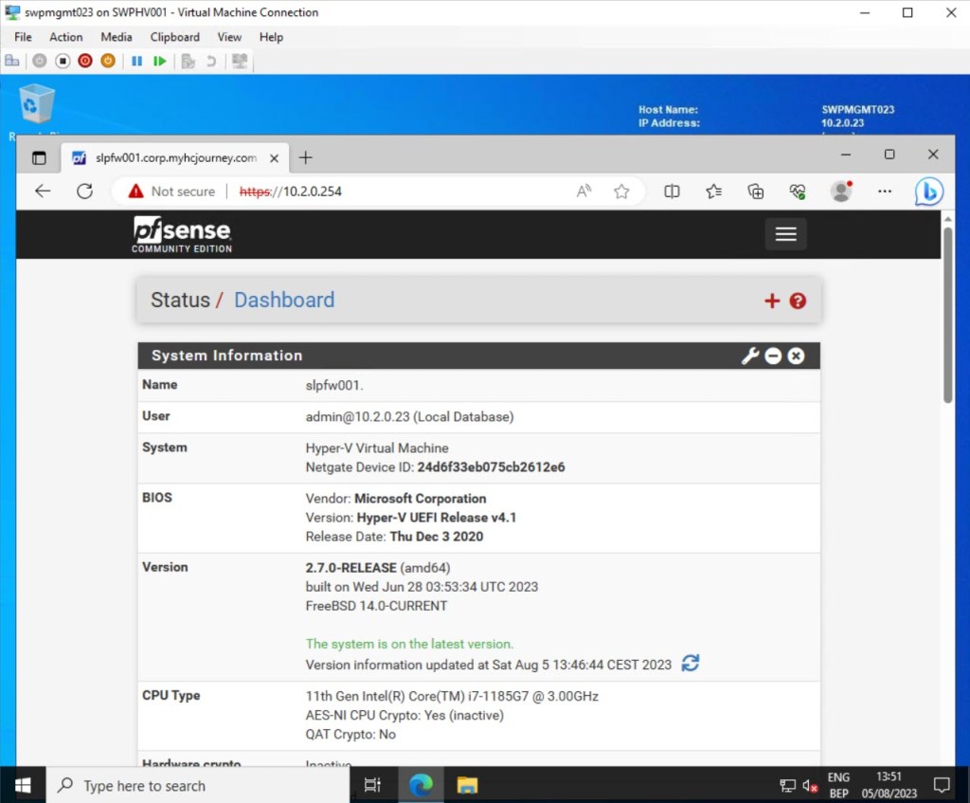Click the red help question mark icon
The image size is (970, 803).
(x=798, y=301)
